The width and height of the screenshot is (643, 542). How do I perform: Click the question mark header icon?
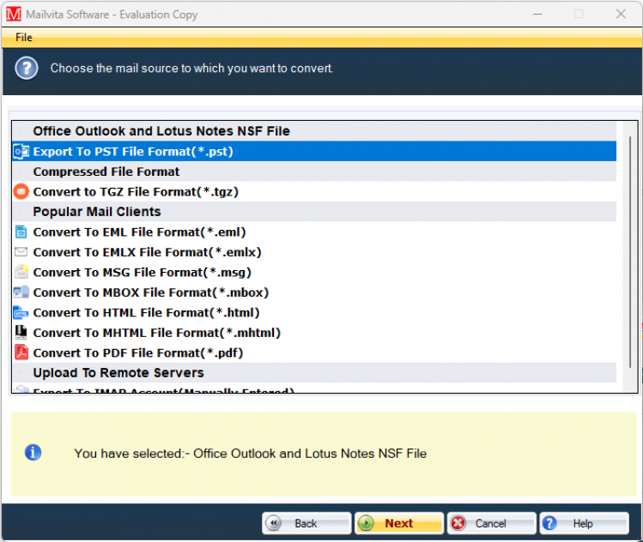point(27,68)
